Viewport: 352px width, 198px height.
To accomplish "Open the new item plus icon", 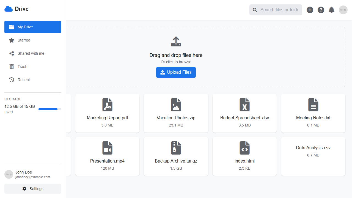I will click(x=310, y=10).
